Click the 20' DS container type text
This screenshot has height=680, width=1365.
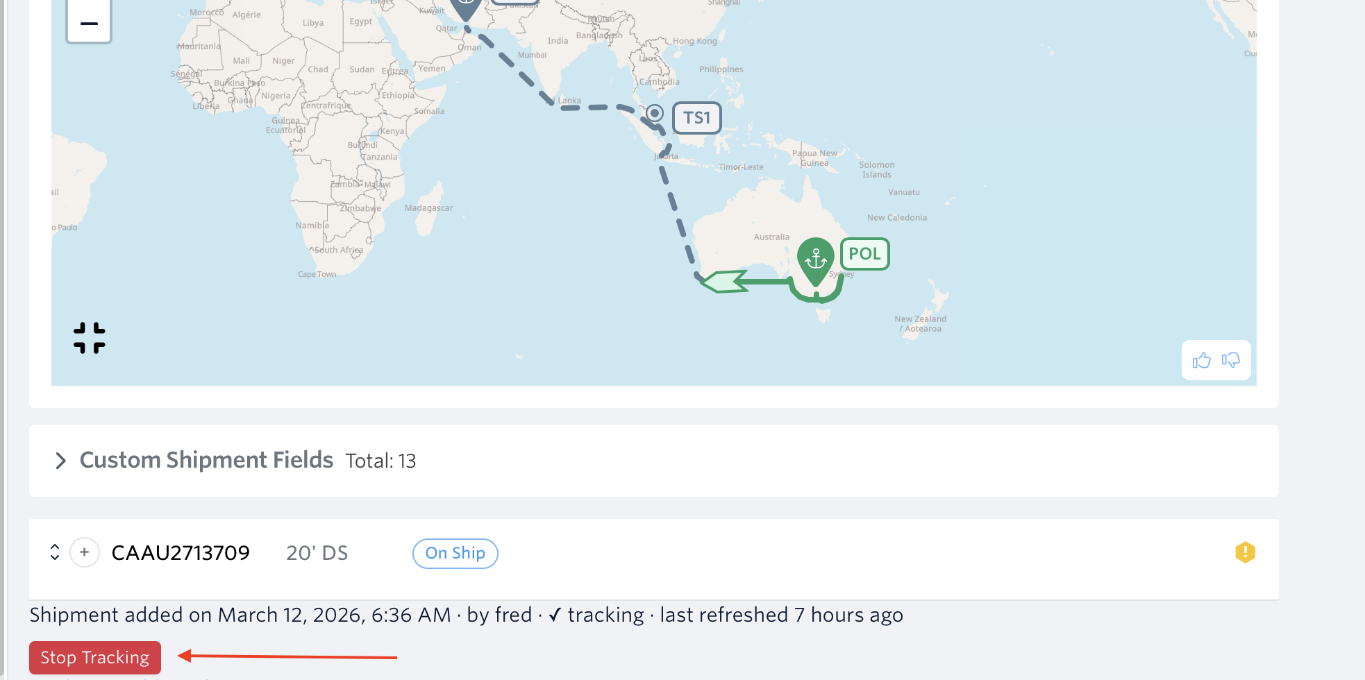coord(317,553)
